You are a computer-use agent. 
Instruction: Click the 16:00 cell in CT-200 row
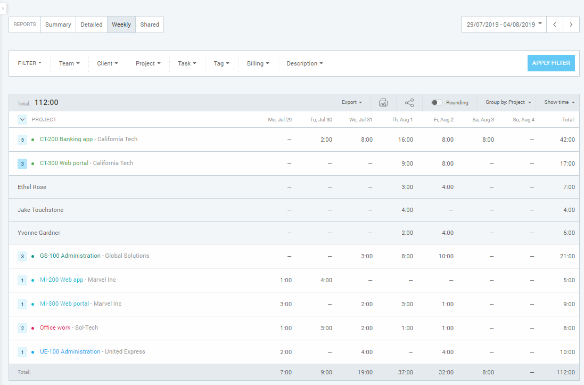click(x=406, y=140)
